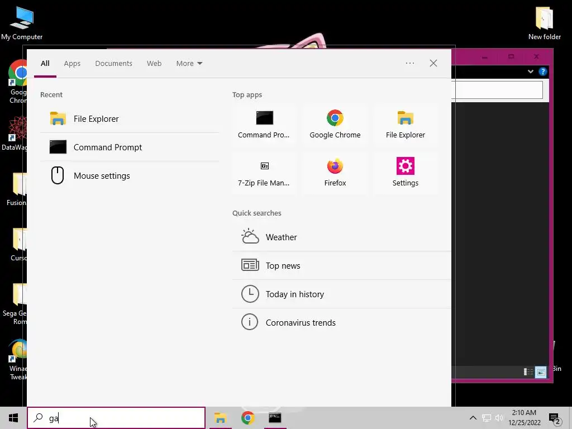The height and width of the screenshot is (429, 572).
Task: Open the clock and date
Action: [x=524, y=418]
